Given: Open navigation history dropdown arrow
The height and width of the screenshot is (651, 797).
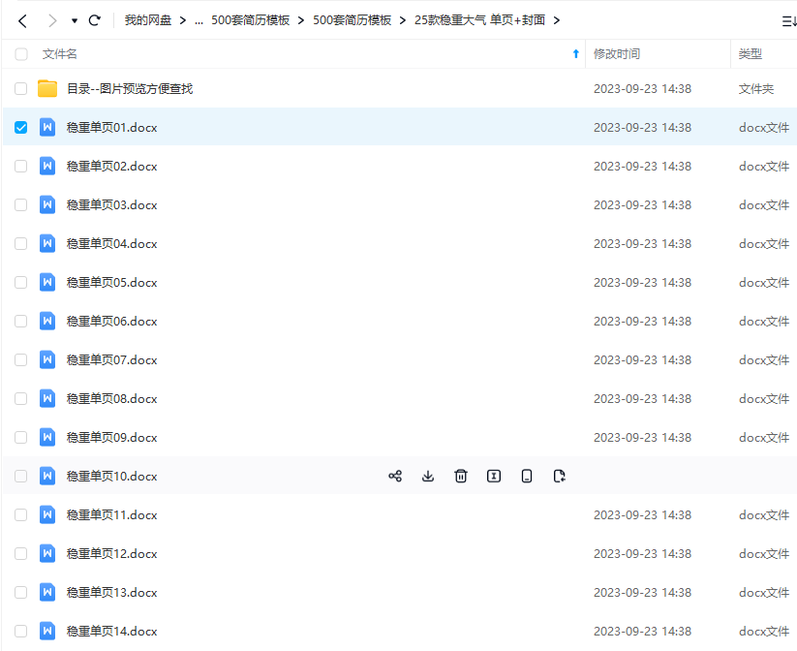Looking at the screenshot, I should (75, 21).
